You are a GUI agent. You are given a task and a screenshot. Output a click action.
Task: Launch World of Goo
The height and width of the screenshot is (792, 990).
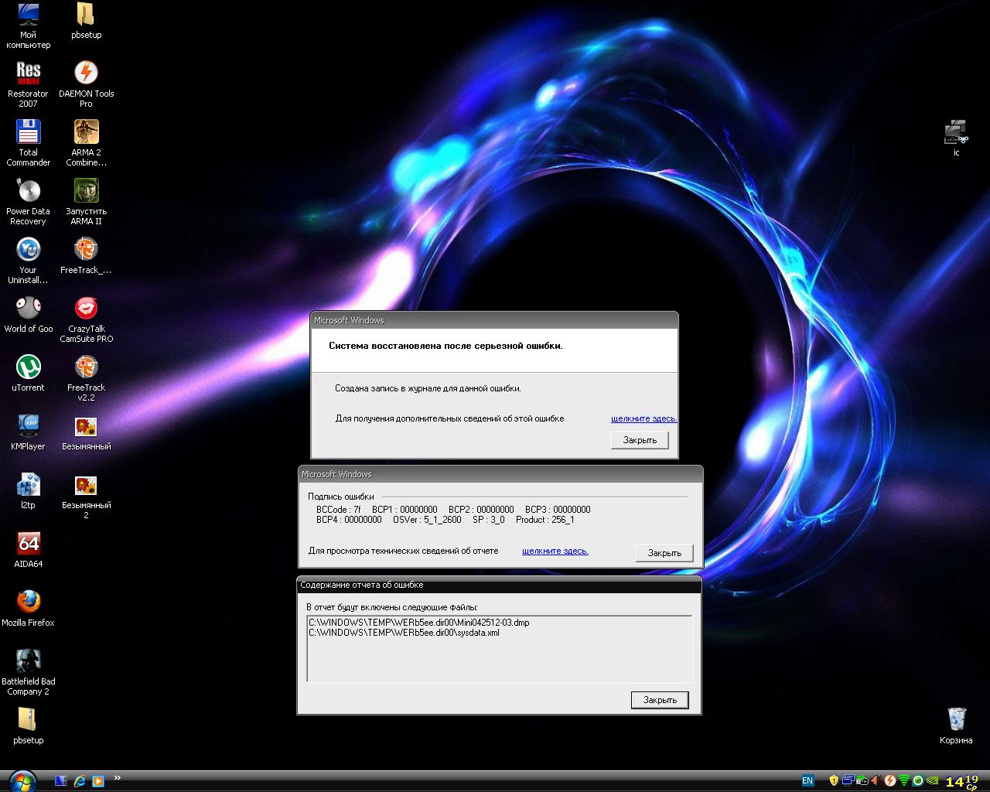point(28,315)
